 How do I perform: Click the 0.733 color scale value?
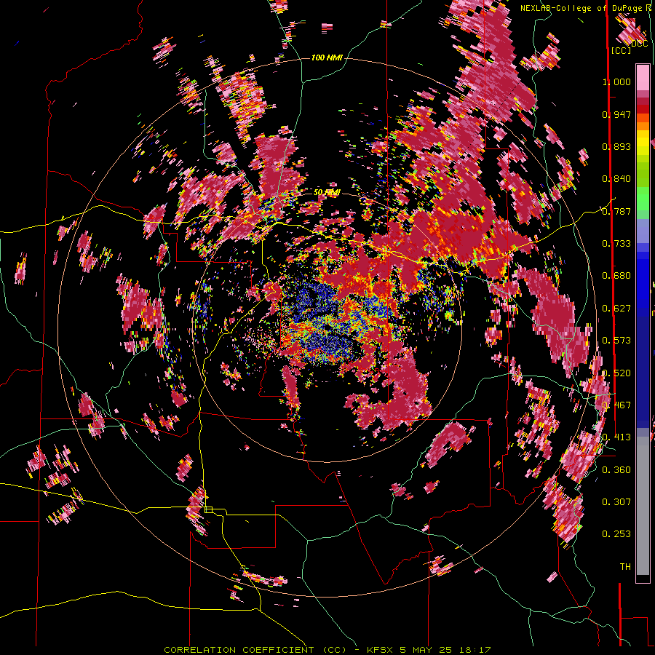coord(616,244)
